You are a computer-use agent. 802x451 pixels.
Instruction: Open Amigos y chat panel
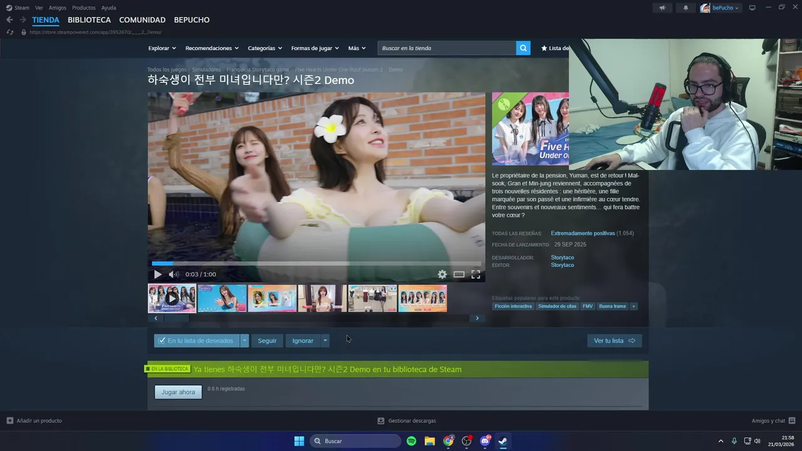773,421
